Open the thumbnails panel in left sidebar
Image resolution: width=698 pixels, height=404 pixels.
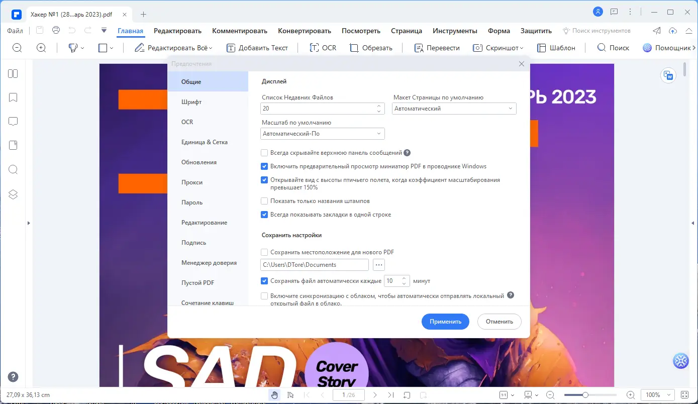(13, 74)
